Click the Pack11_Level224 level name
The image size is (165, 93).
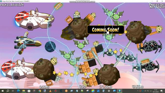pyautogui.click(x=12, y=5)
